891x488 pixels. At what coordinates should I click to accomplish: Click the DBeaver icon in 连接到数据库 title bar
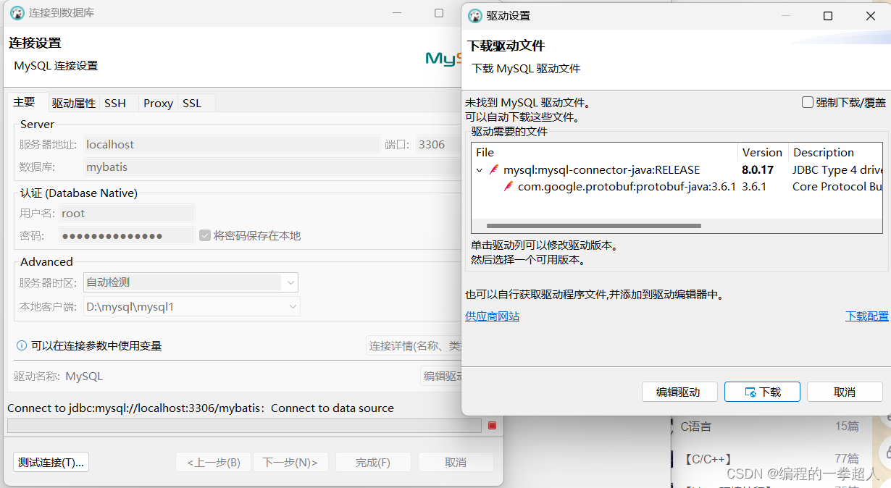point(17,12)
